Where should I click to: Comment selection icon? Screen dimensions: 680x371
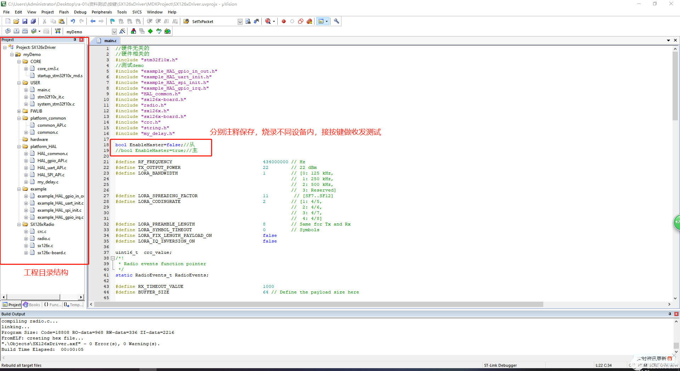[166, 21]
